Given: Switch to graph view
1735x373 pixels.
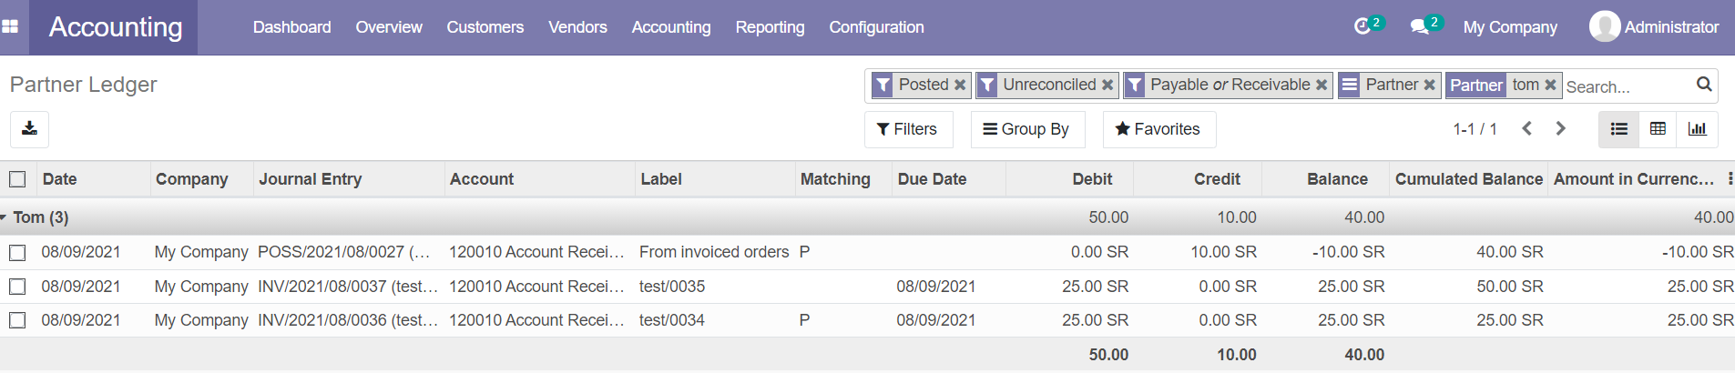Looking at the screenshot, I should [x=1697, y=129].
